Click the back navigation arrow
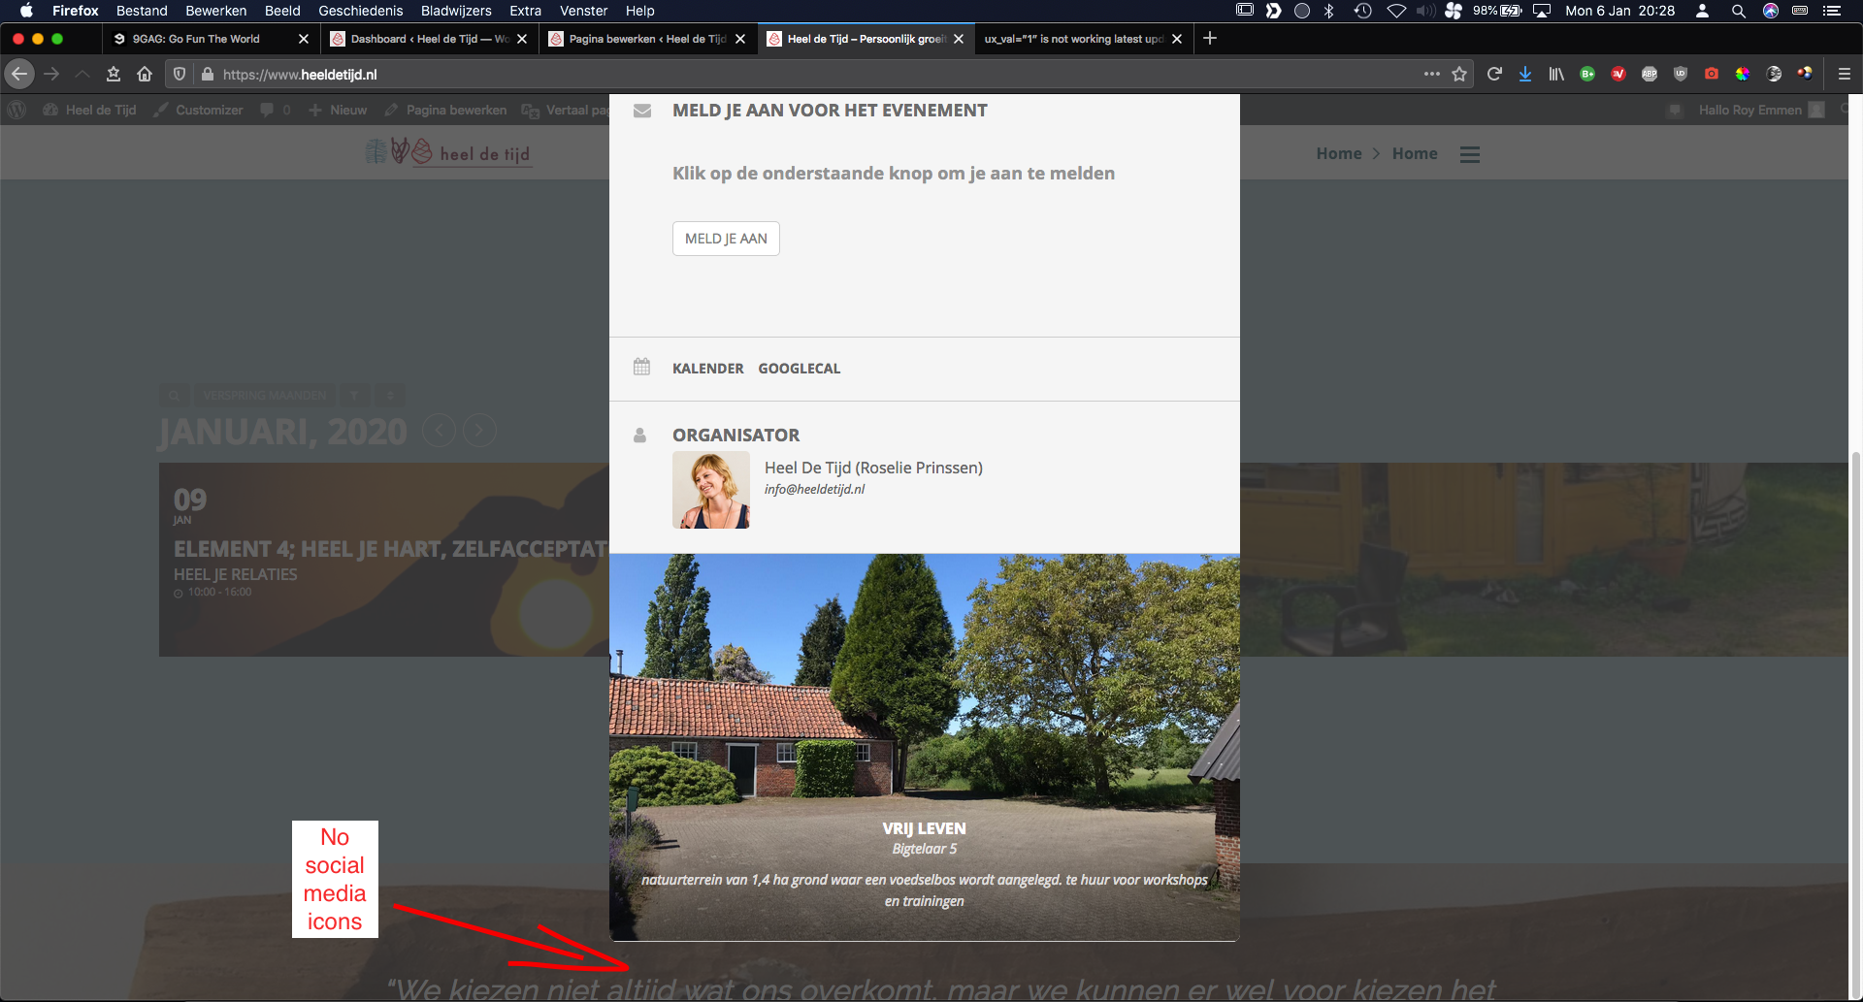The image size is (1863, 1002). pyautogui.click(x=19, y=75)
